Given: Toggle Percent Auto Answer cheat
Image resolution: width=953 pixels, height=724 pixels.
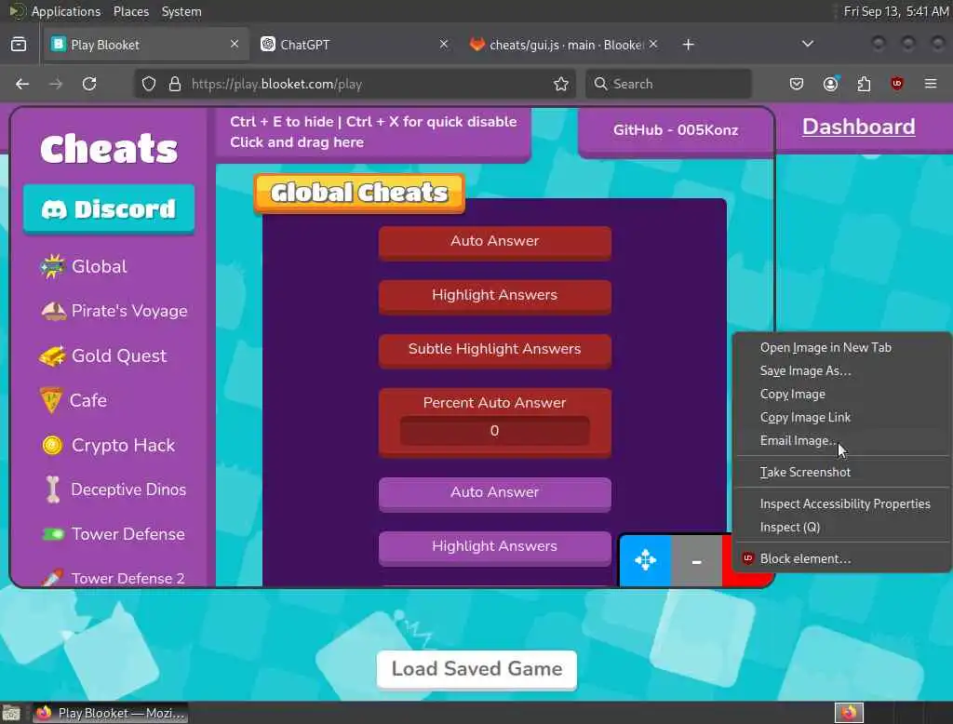Looking at the screenshot, I should click(495, 402).
